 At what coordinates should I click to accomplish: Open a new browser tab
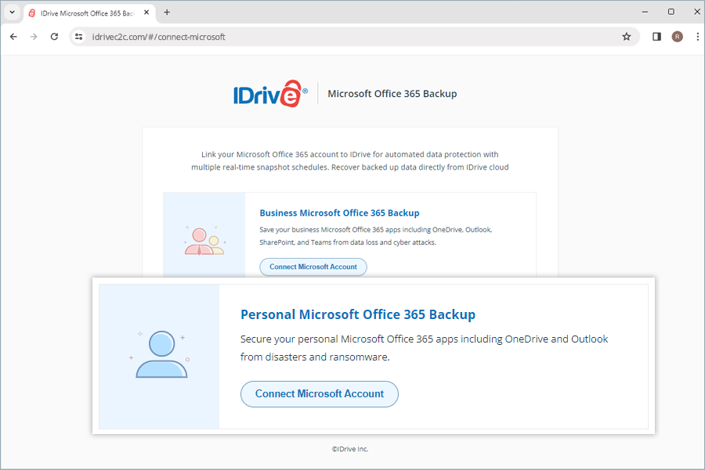point(167,13)
